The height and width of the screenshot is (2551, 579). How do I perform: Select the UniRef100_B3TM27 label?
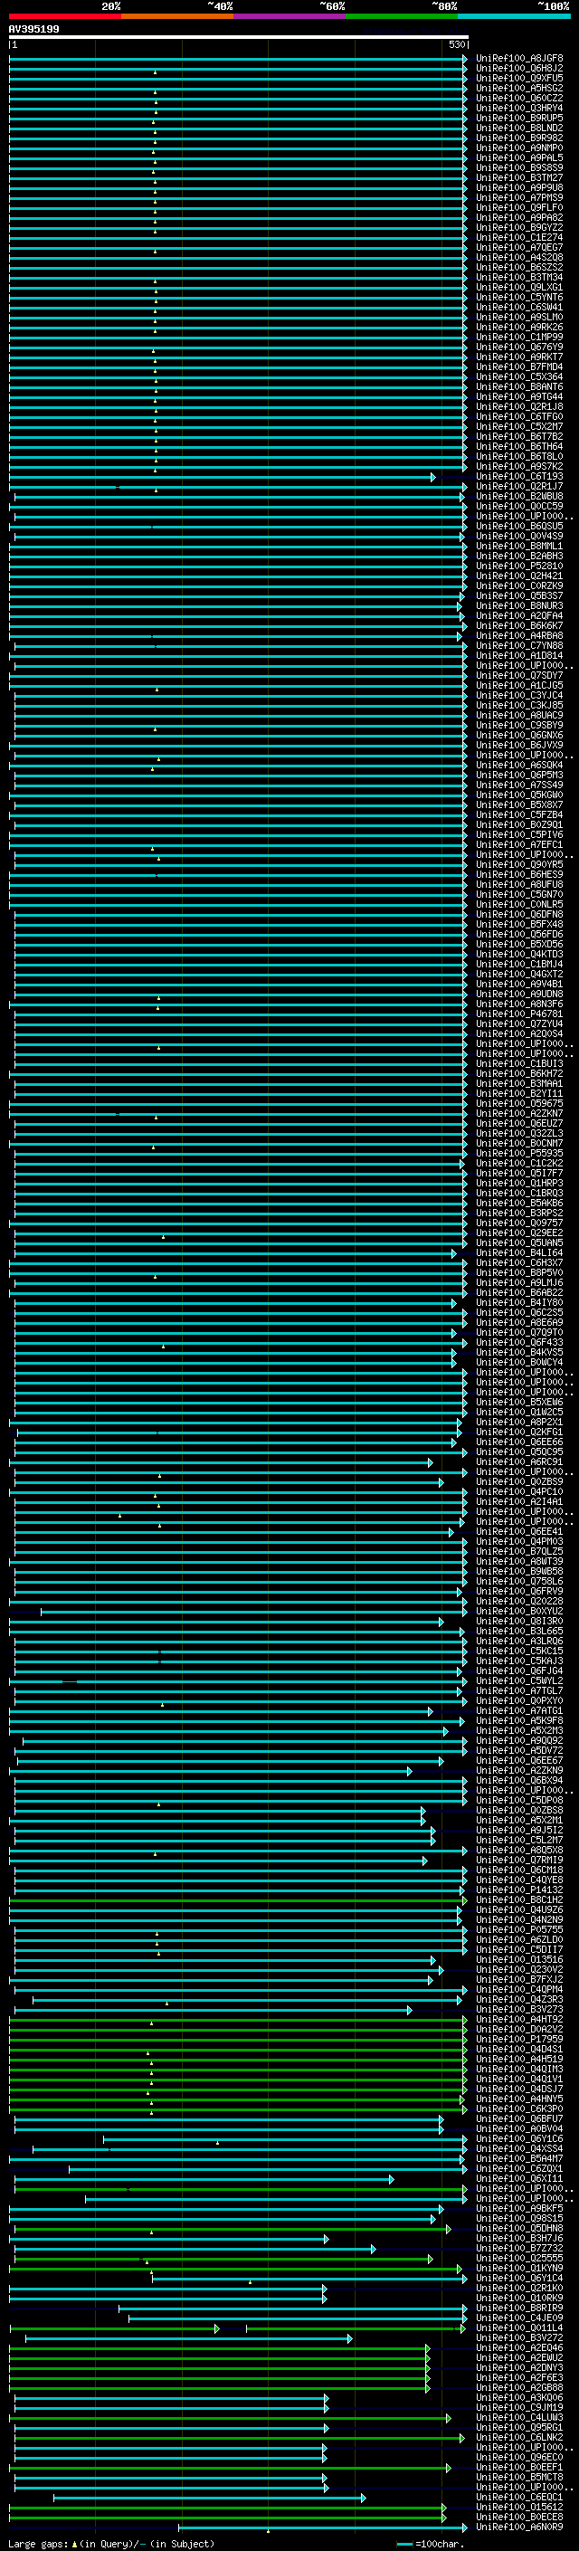pos(519,178)
